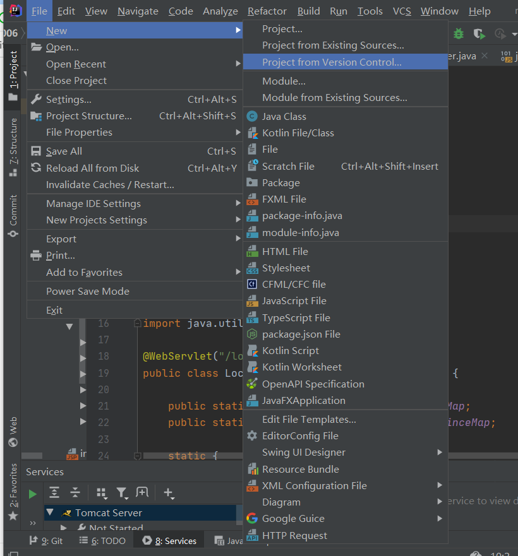Open the 1: Project tool window tab
Image resolution: width=518 pixels, height=556 pixels.
13,76
